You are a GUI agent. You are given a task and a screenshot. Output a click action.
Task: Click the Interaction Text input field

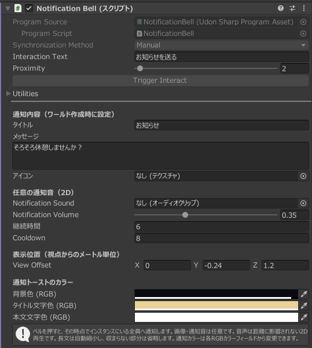pyautogui.click(x=222, y=57)
